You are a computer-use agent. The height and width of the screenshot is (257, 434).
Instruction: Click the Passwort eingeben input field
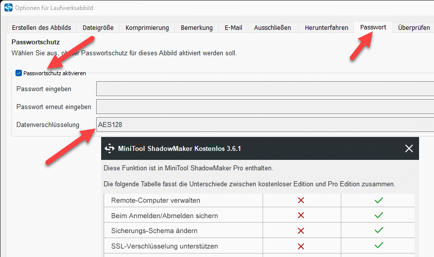pyautogui.click(x=265, y=89)
